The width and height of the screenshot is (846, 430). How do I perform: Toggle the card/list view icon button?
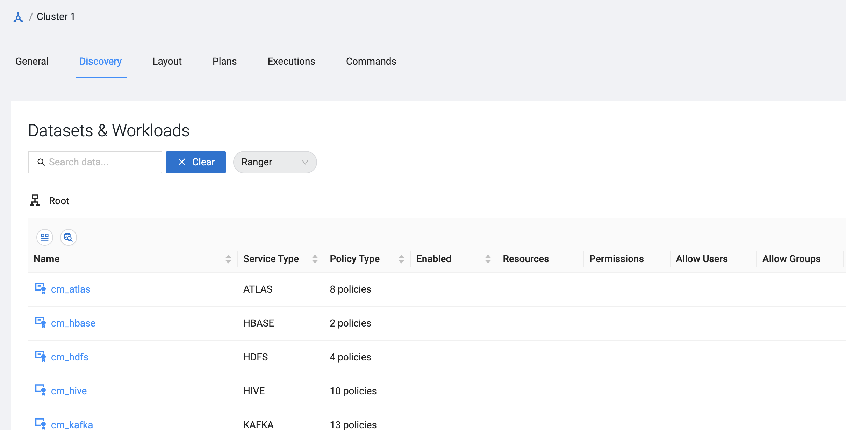pyautogui.click(x=45, y=237)
